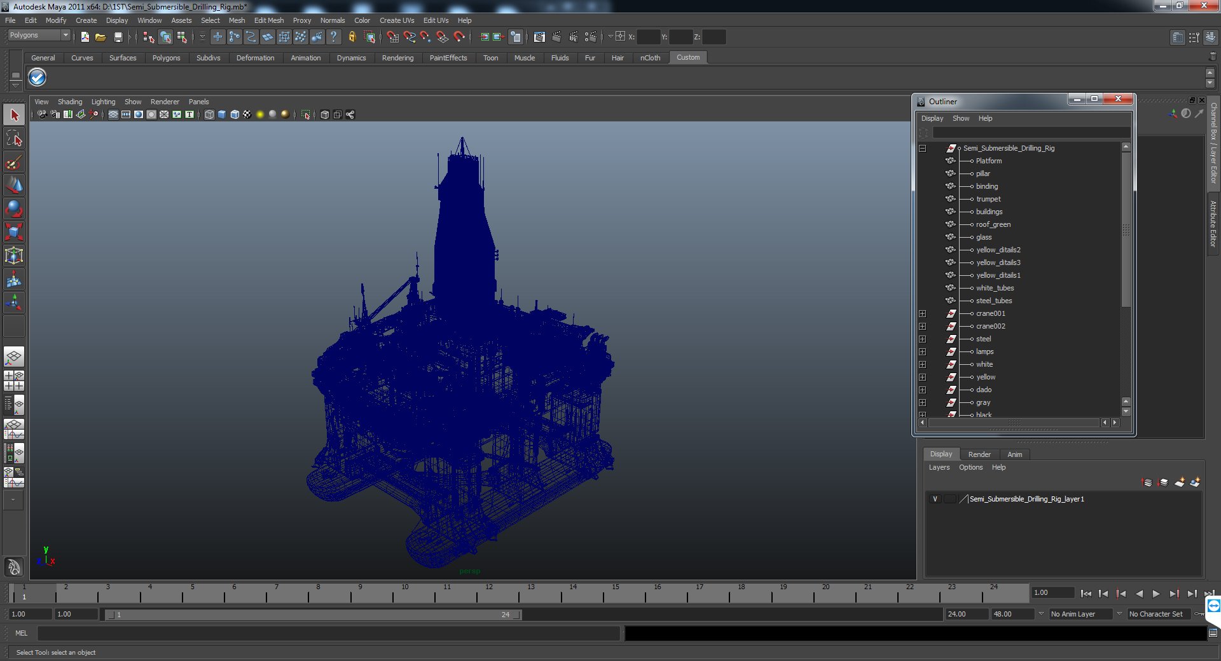Step back one frame
This screenshot has width=1221, height=661.
(x=1103, y=594)
